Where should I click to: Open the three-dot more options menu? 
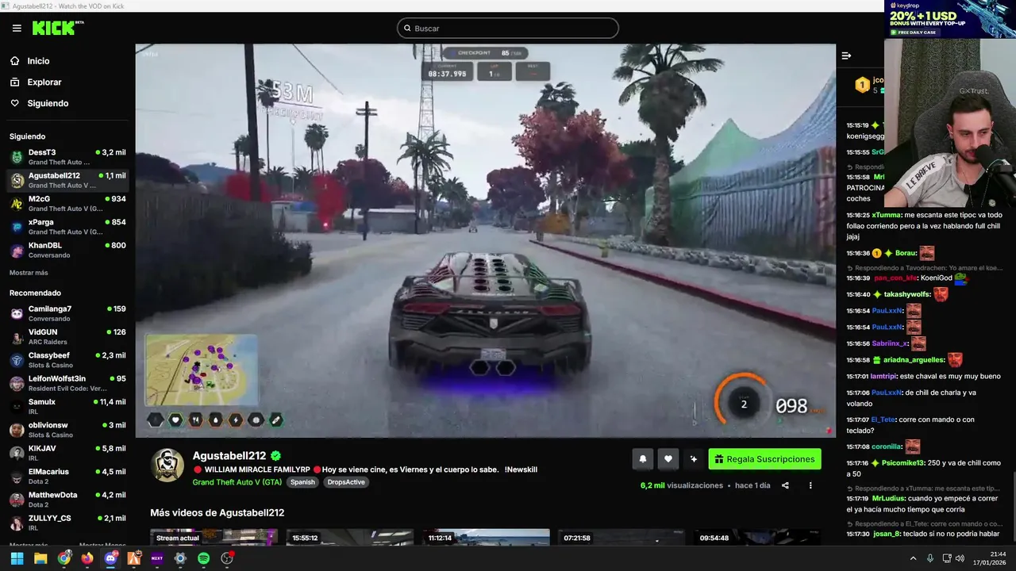(x=810, y=485)
